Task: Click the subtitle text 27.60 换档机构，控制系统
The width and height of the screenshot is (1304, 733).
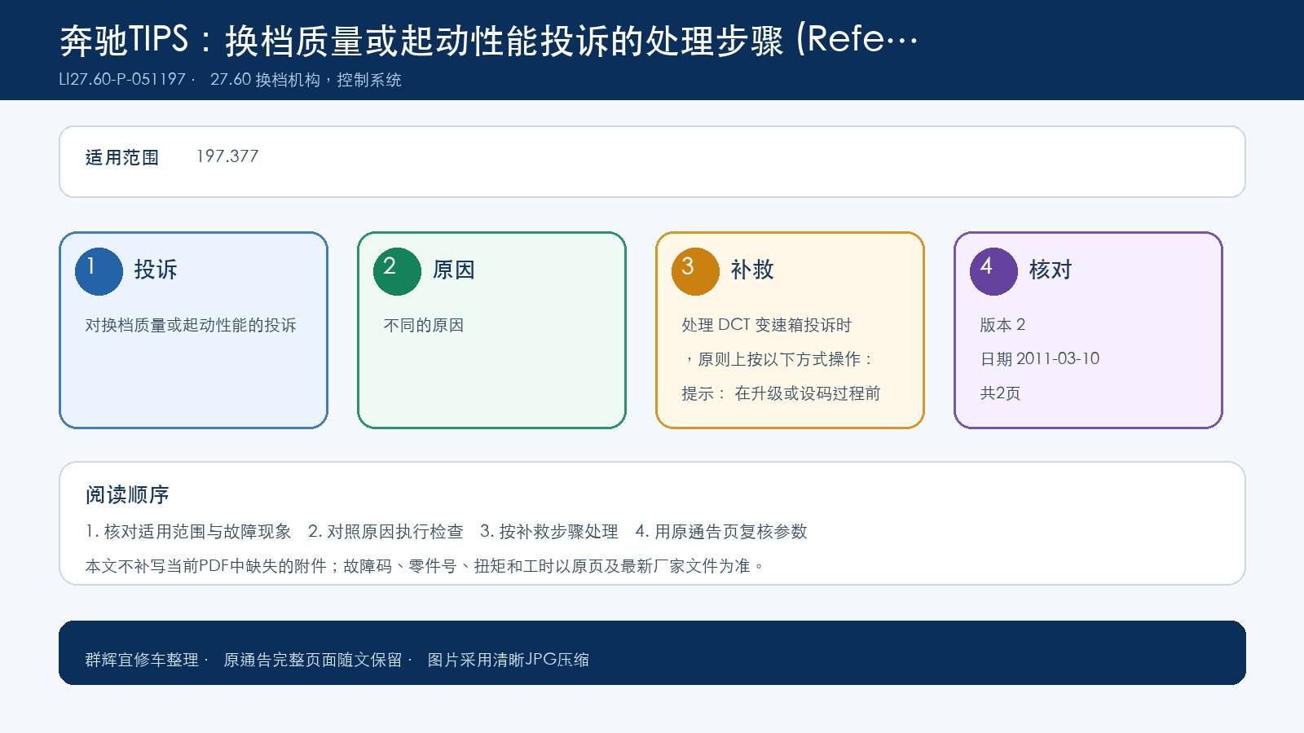Action: pos(306,80)
